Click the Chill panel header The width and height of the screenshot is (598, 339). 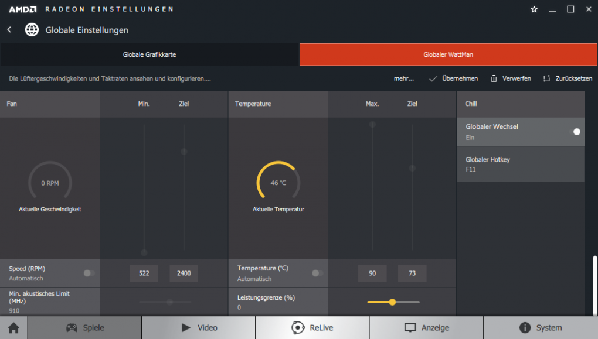pos(521,104)
